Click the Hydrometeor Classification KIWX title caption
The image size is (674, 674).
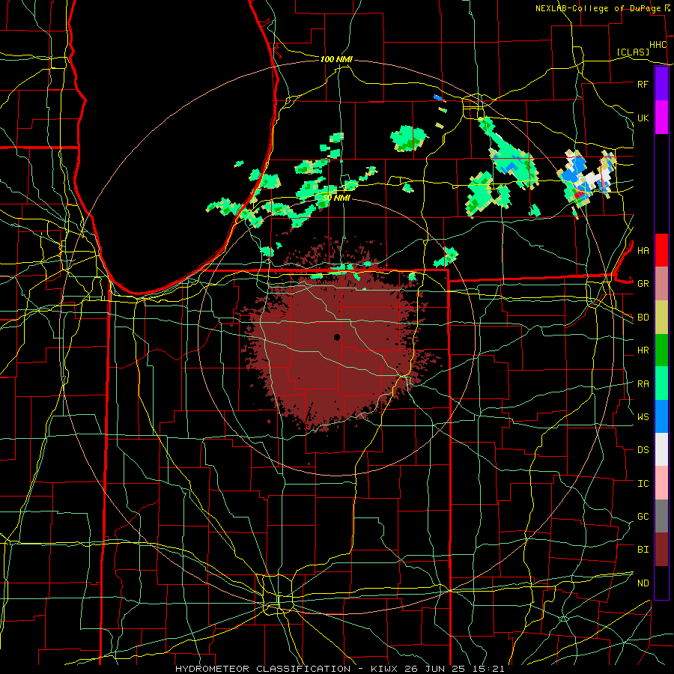[339, 669]
